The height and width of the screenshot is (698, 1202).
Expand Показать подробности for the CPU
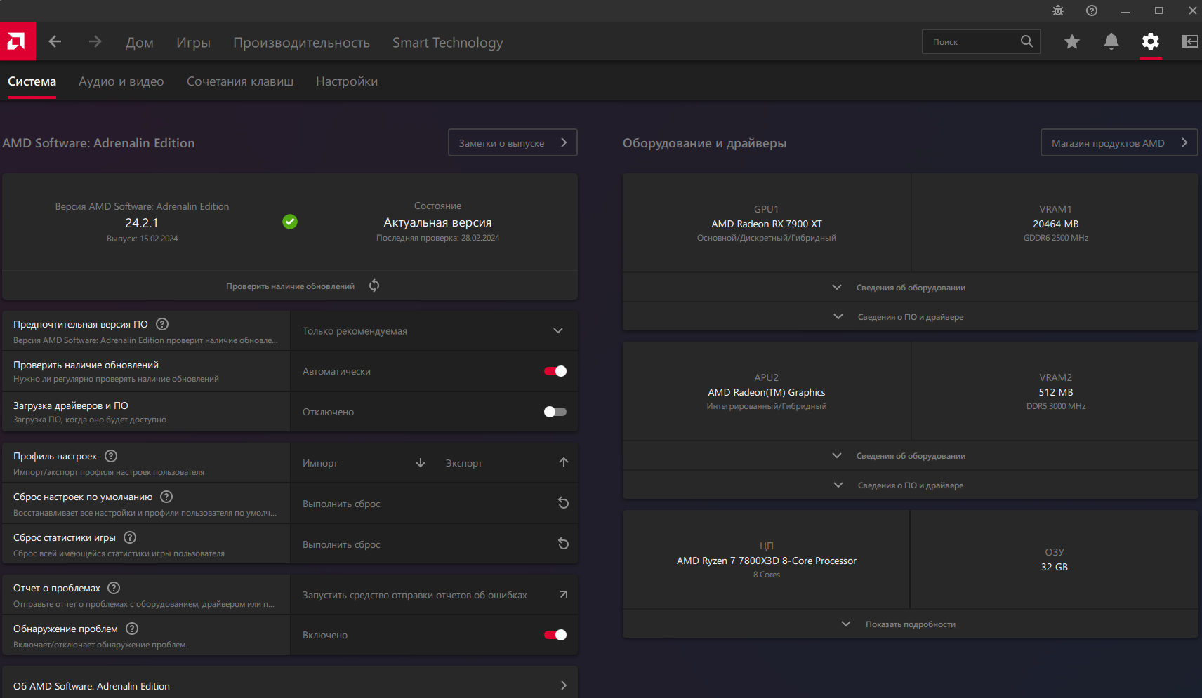910,624
